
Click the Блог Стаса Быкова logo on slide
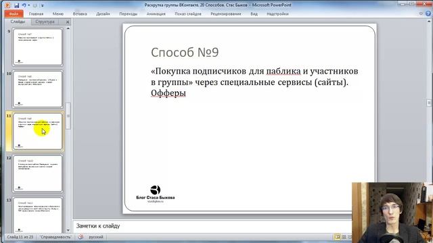pyautogui.click(x=155, y=194)
